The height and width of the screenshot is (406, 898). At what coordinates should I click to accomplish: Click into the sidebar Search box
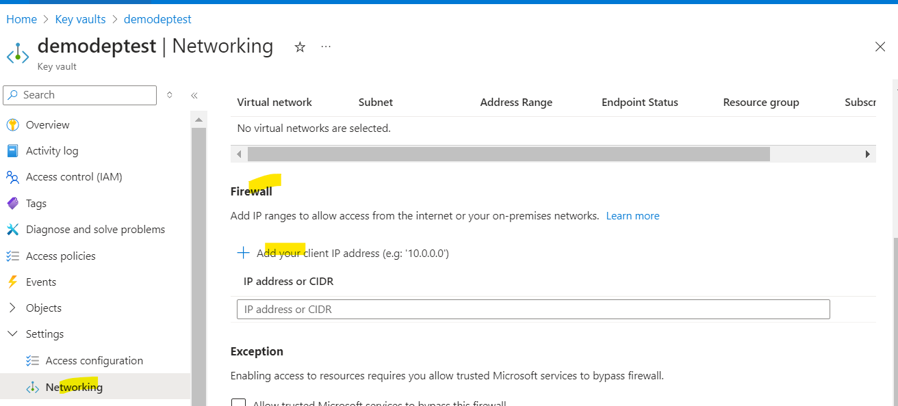click(80, 95)
